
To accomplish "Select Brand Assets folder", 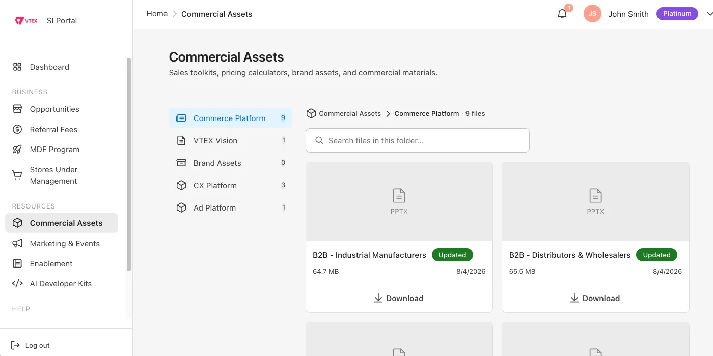I will point(230,163).
